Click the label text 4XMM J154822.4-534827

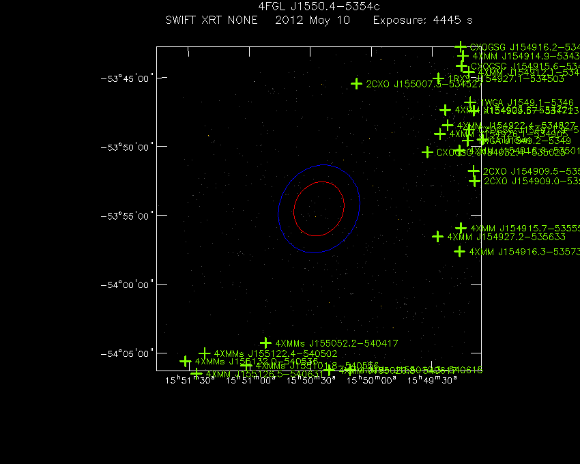(x=517, y=126)
